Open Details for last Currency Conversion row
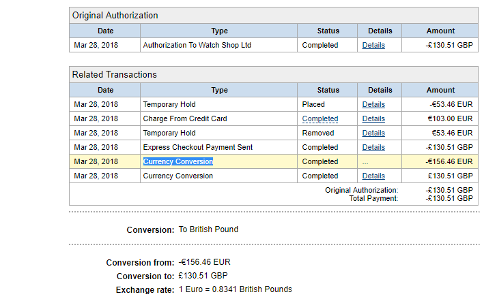497x303 pixels. (373, 176)
